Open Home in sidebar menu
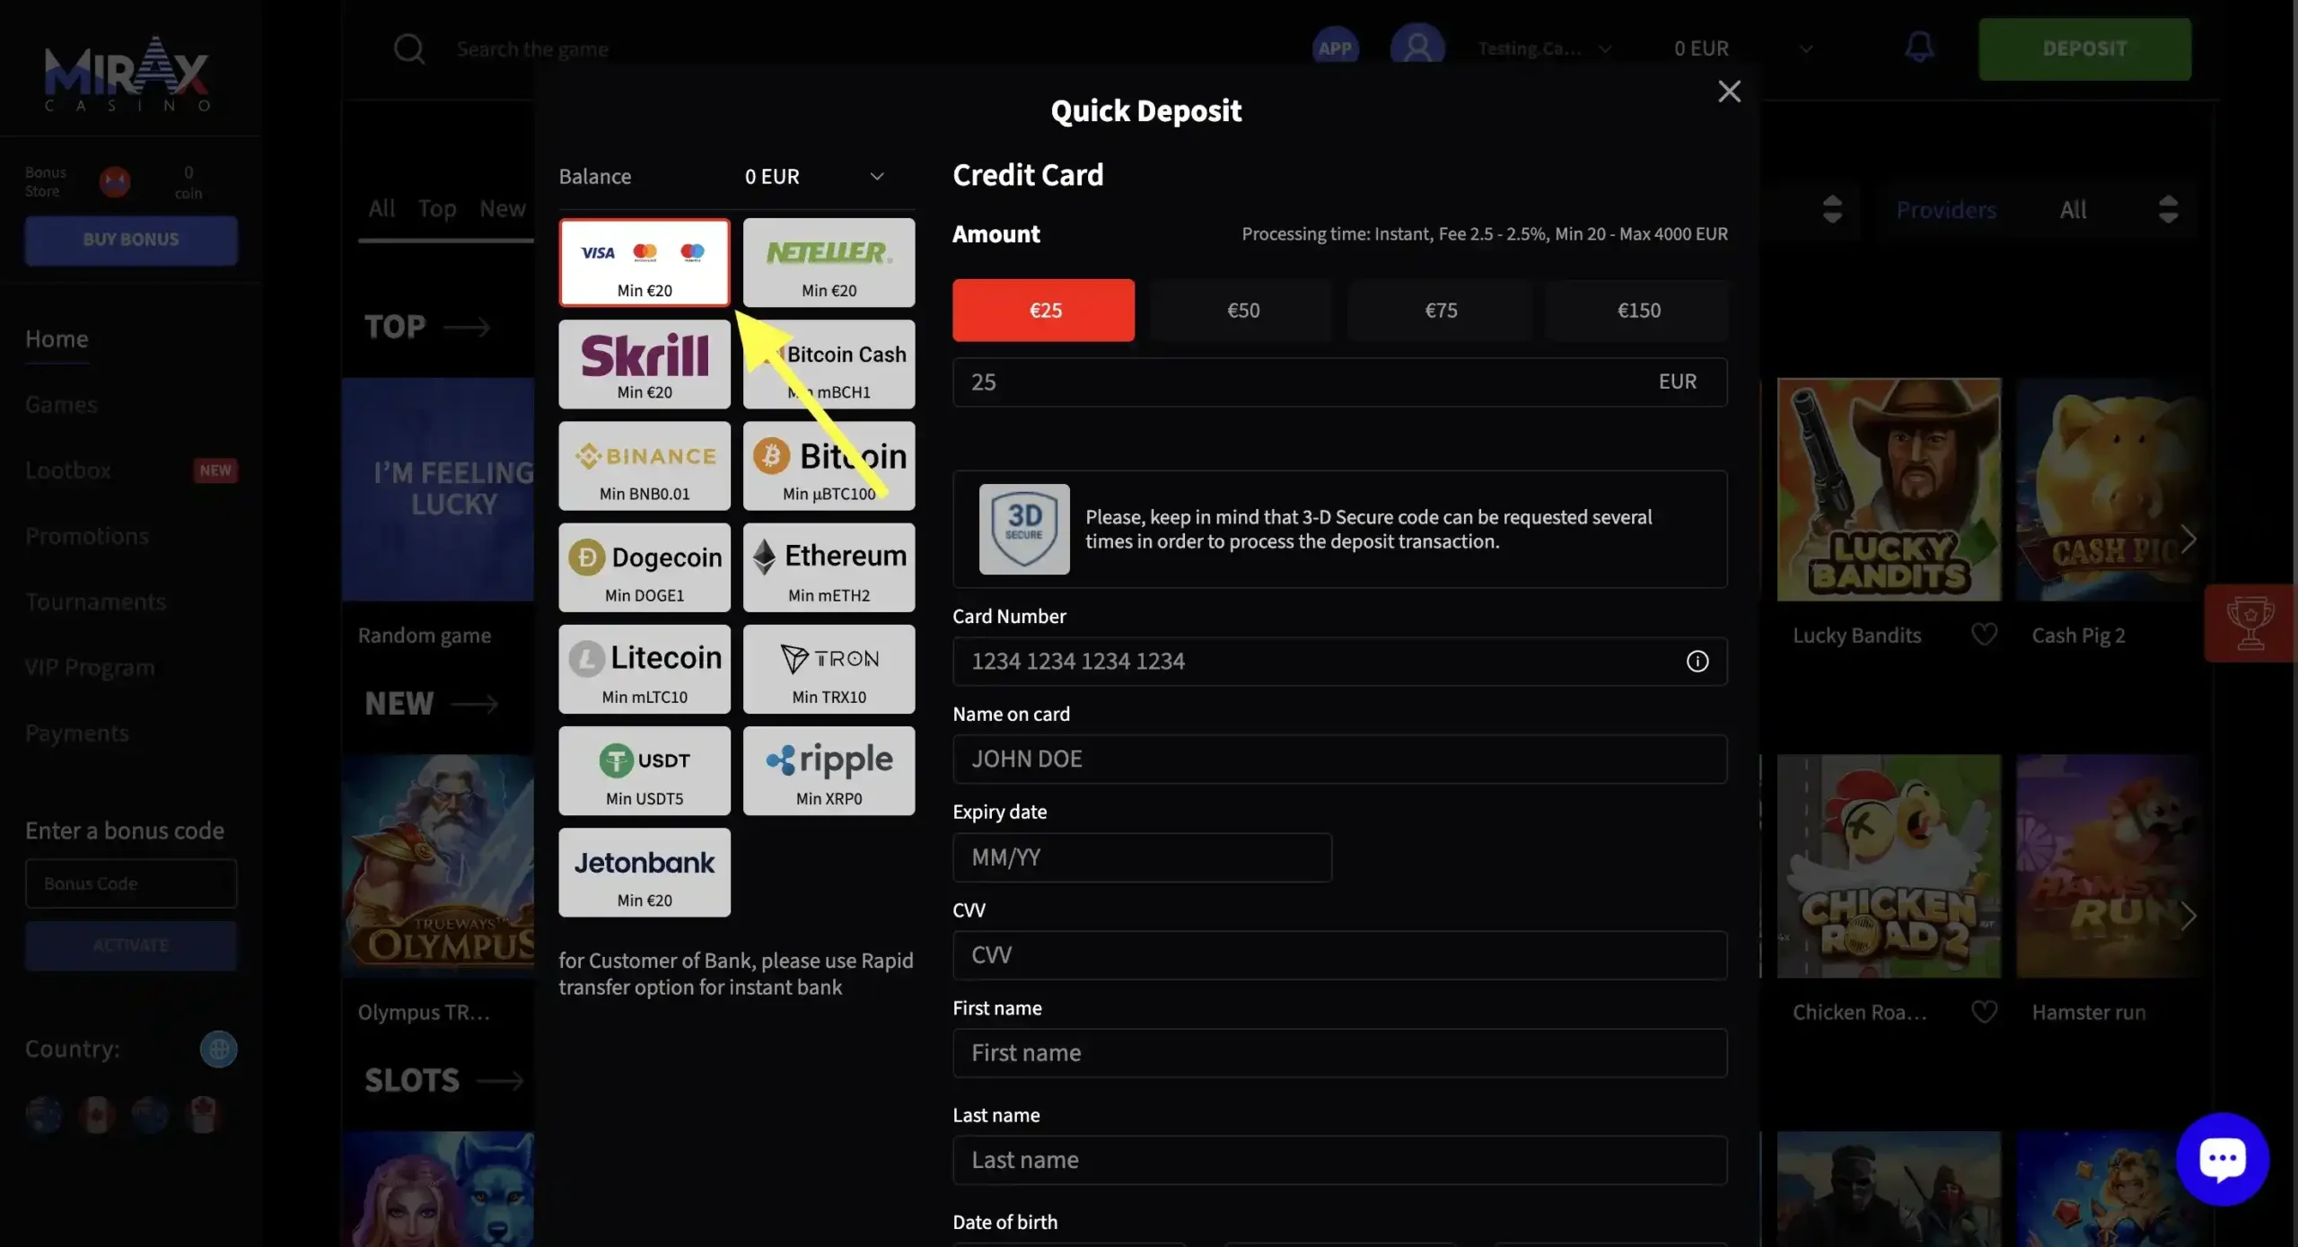 (x=57, y=338)
